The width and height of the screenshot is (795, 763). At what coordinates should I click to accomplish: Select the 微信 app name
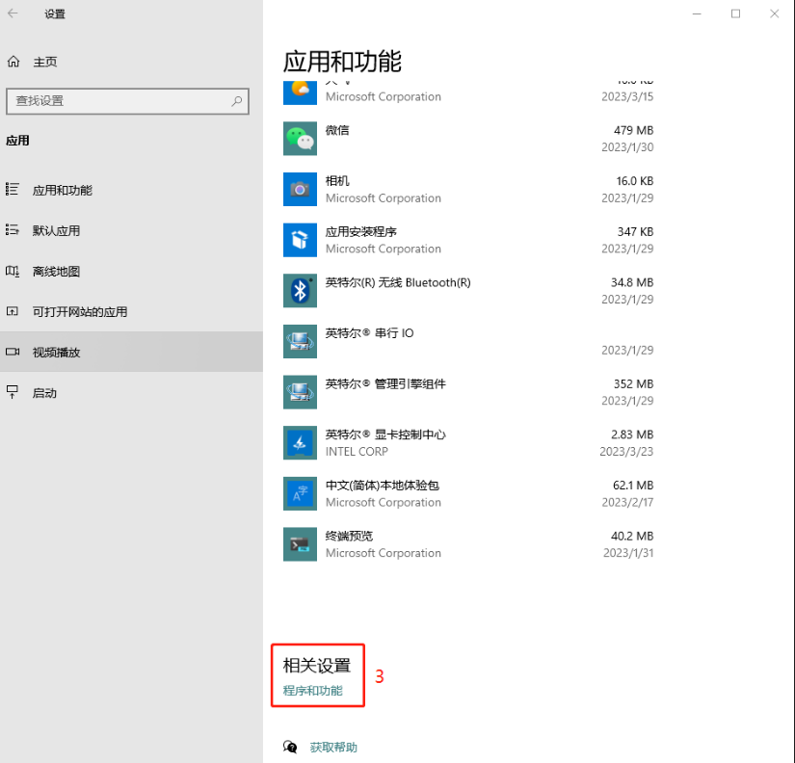pyautogui.click(x=337, y=130)
